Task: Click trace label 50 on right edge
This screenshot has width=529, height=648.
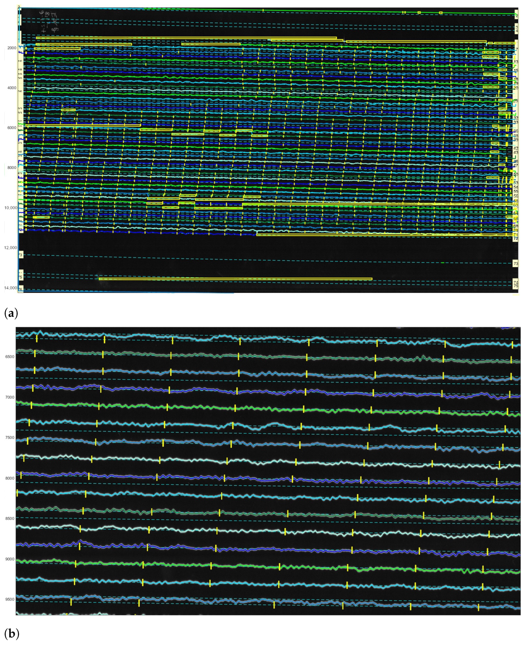Action: coord(516,175)
